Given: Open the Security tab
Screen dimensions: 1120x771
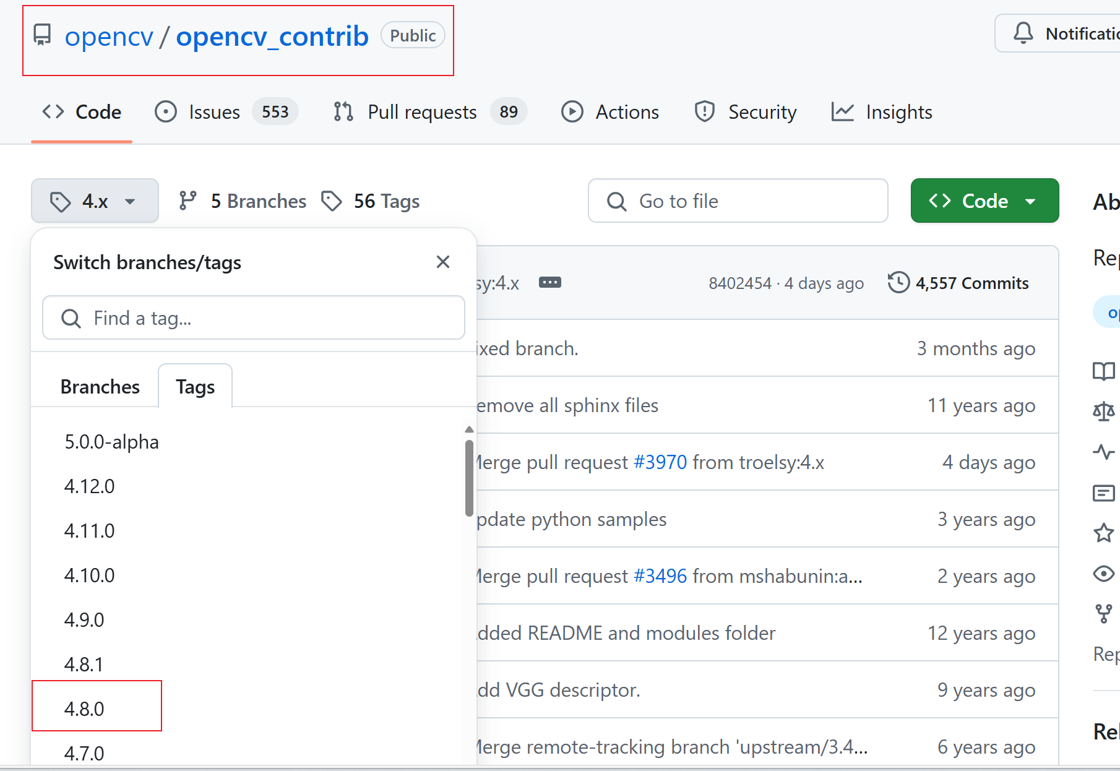Looking at the screenshot, I should click(x=746, y=112).
